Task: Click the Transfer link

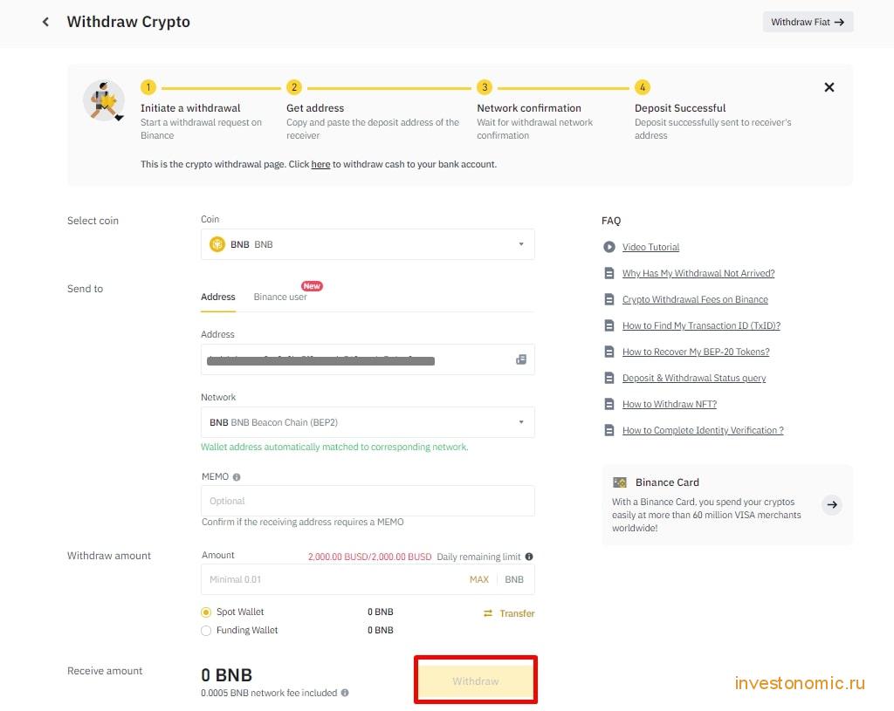Action: 517,613
